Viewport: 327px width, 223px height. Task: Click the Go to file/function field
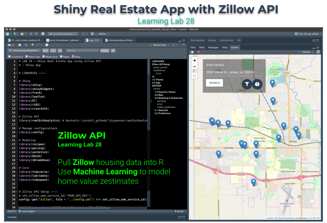tap(63, 34)
